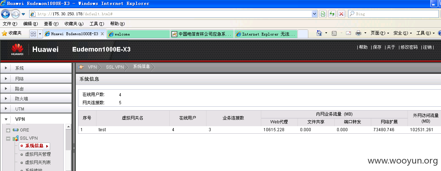
Task: Click the address bar URL field
Action: (170, 14)
